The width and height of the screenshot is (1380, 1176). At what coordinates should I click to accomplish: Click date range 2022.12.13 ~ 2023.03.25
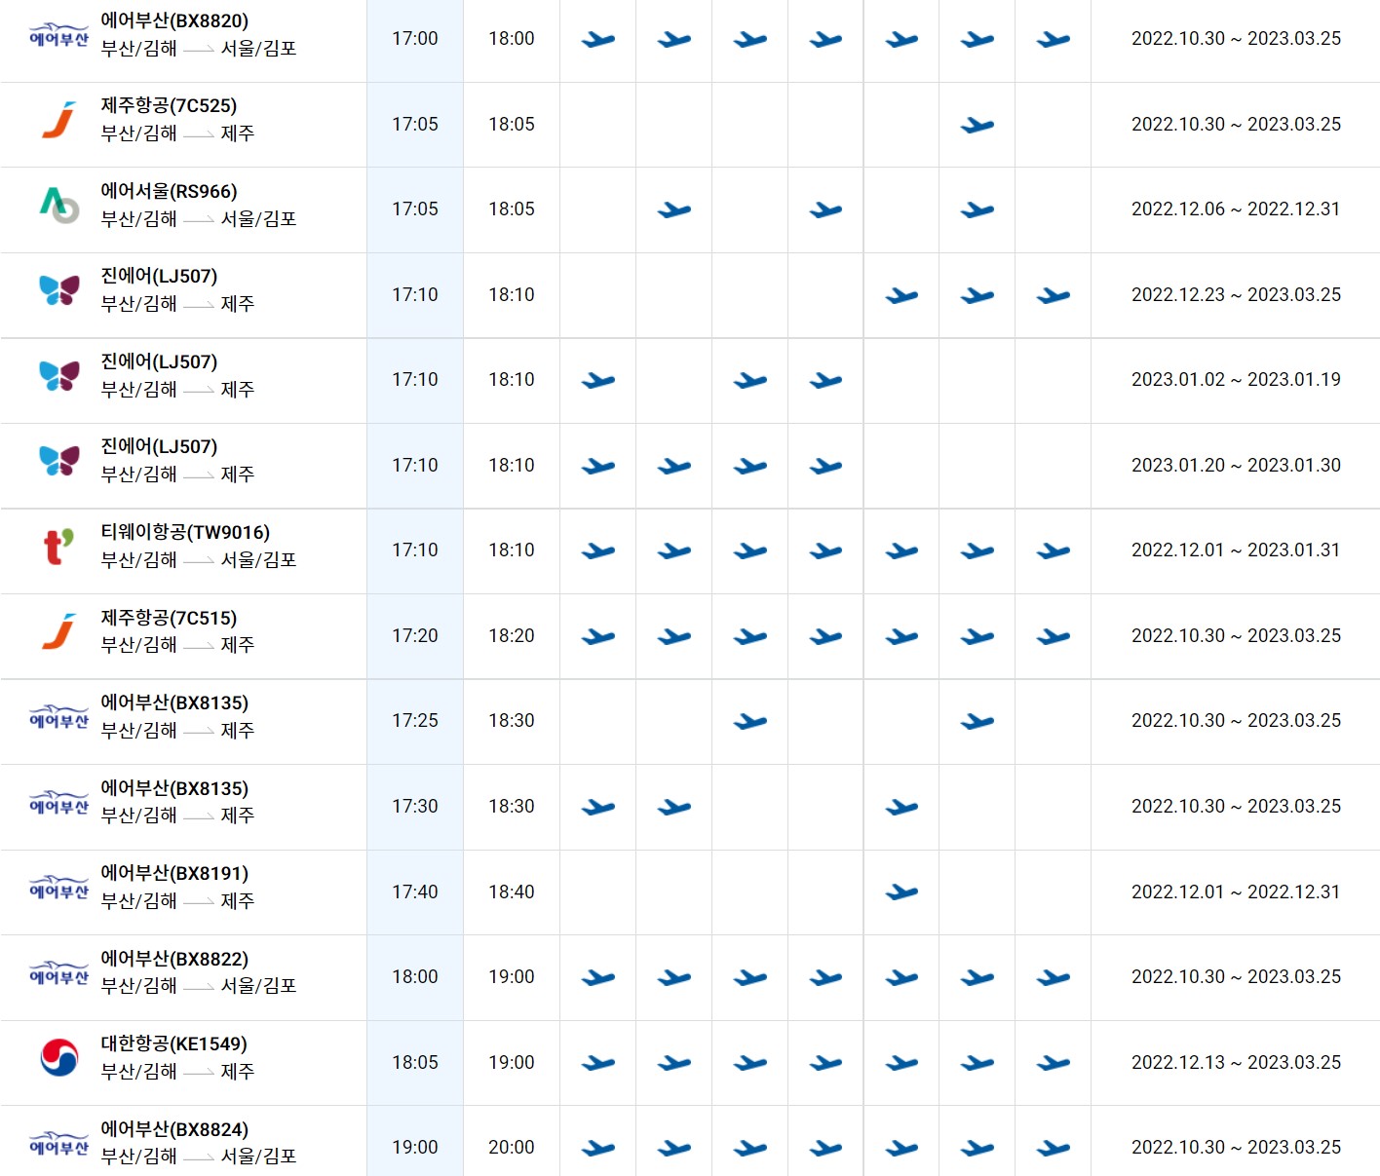pyautogui.click(x=1236, y=1062)
